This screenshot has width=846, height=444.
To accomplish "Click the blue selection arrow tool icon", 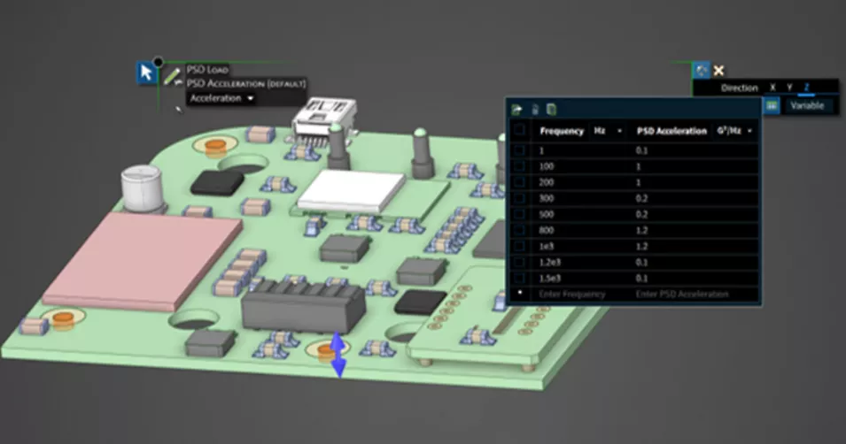I will [x=147, y=73].
